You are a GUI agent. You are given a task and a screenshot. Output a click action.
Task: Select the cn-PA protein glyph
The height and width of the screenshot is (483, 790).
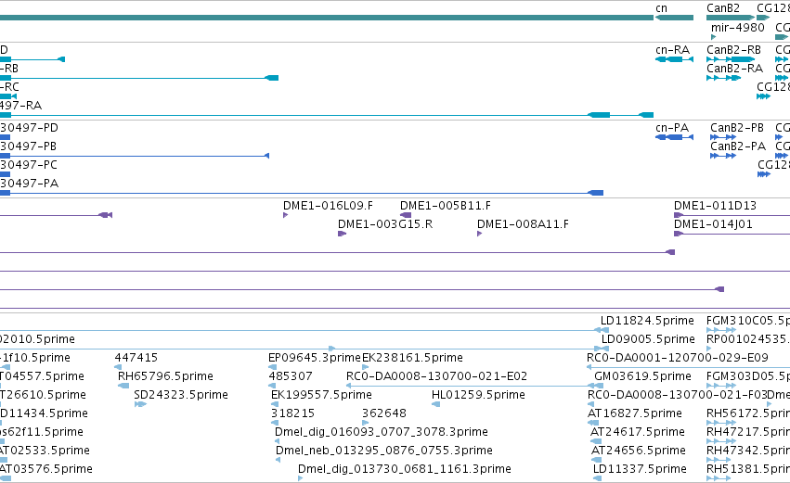click(675, 138)
